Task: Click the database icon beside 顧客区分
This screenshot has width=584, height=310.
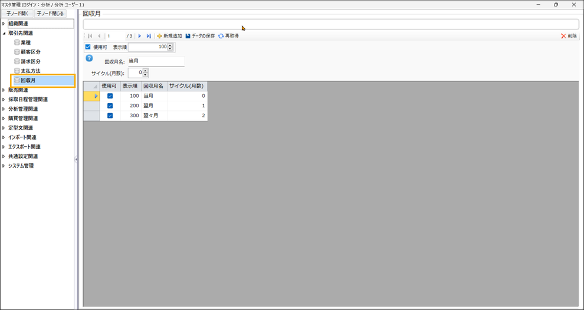Action: (x=17, y=52)
